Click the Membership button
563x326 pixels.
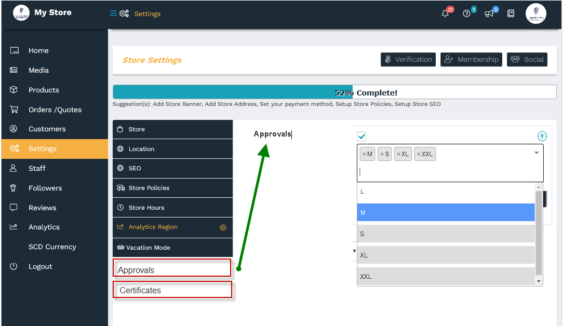(471, 60)
